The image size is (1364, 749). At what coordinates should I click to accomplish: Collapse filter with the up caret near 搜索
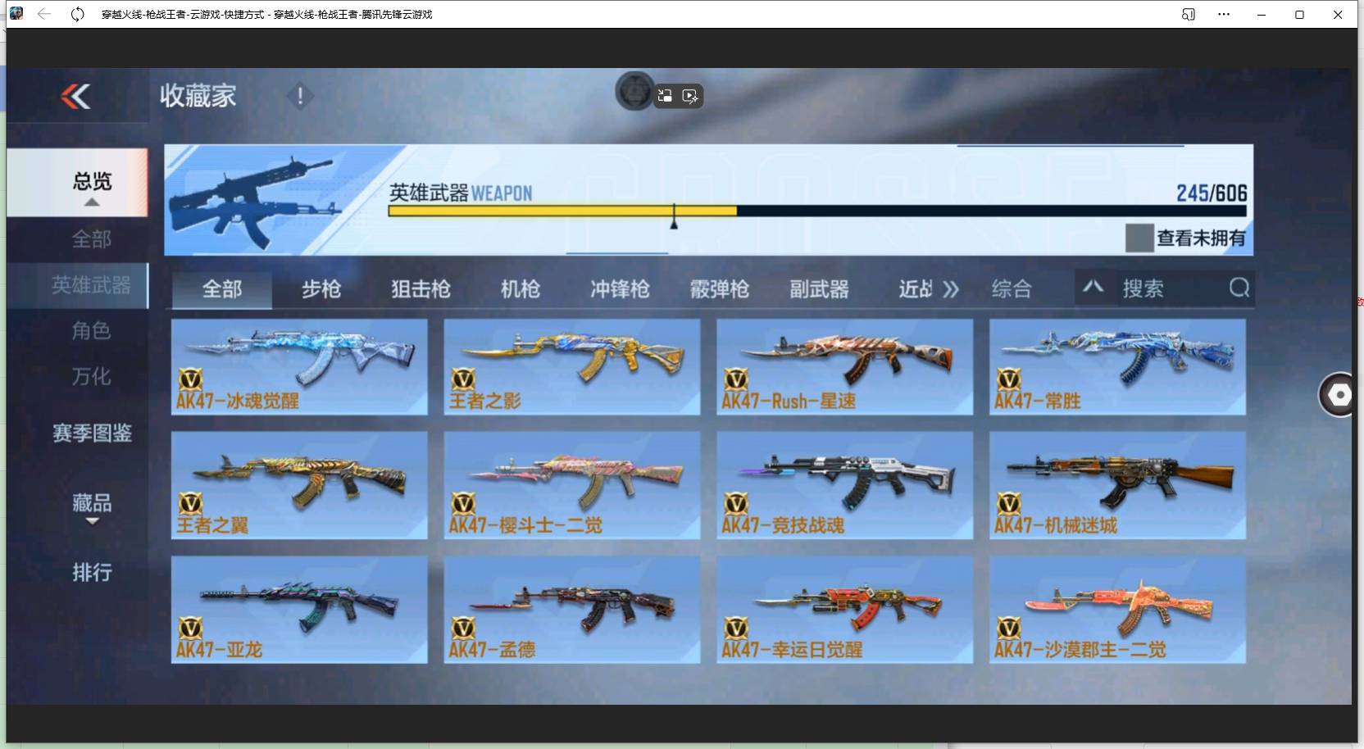(x=1093, y=287)
